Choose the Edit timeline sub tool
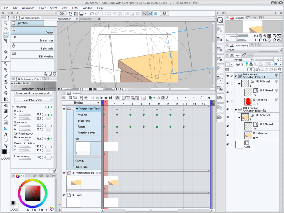 click(x=33, y=55)
